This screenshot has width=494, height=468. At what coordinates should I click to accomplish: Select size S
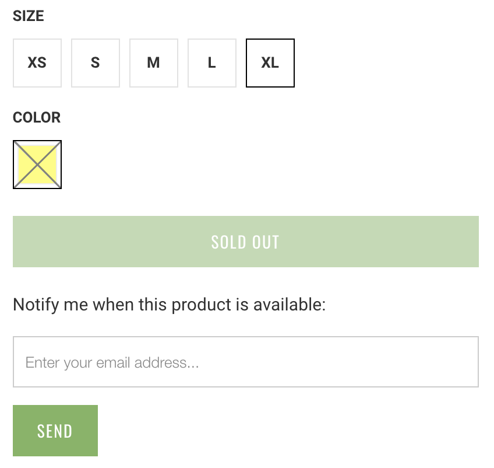point(96,63)
